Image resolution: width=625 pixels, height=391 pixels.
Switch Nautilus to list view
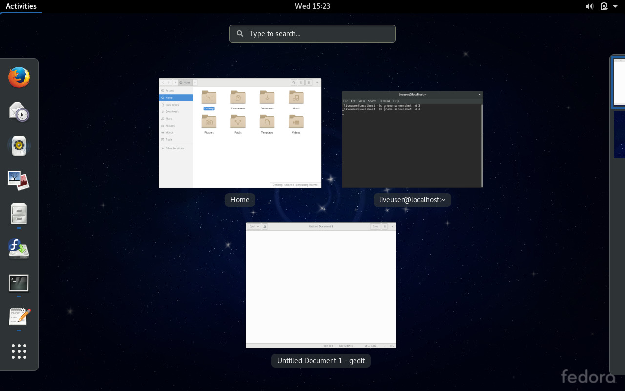click(301, 82)
